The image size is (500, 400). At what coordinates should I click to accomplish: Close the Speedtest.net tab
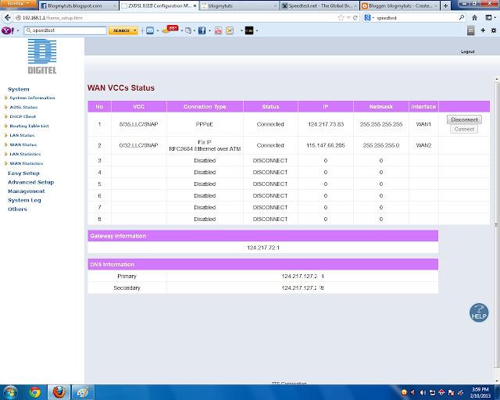click(355, 5)
